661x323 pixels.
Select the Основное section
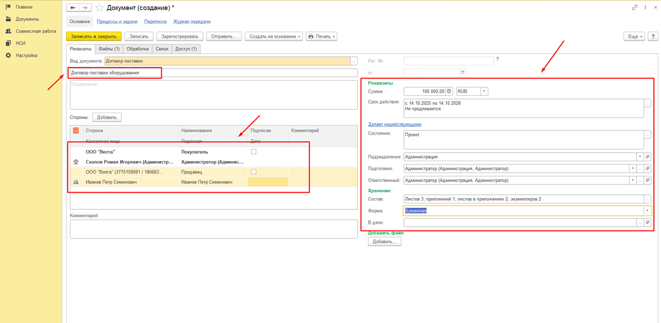point(80,22)
